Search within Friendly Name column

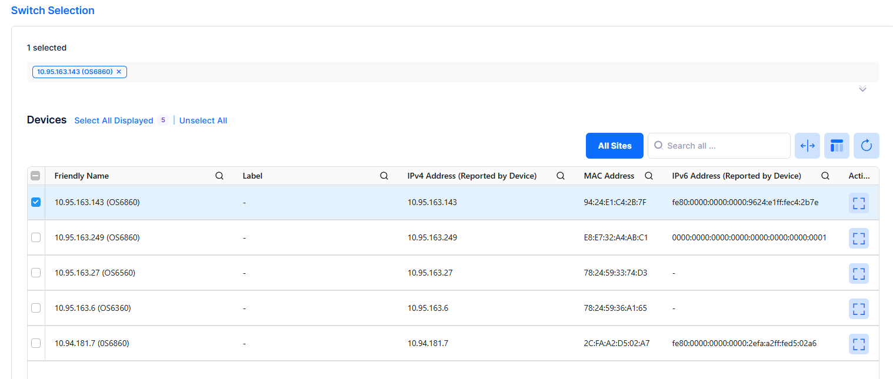(x=219, y=176)
